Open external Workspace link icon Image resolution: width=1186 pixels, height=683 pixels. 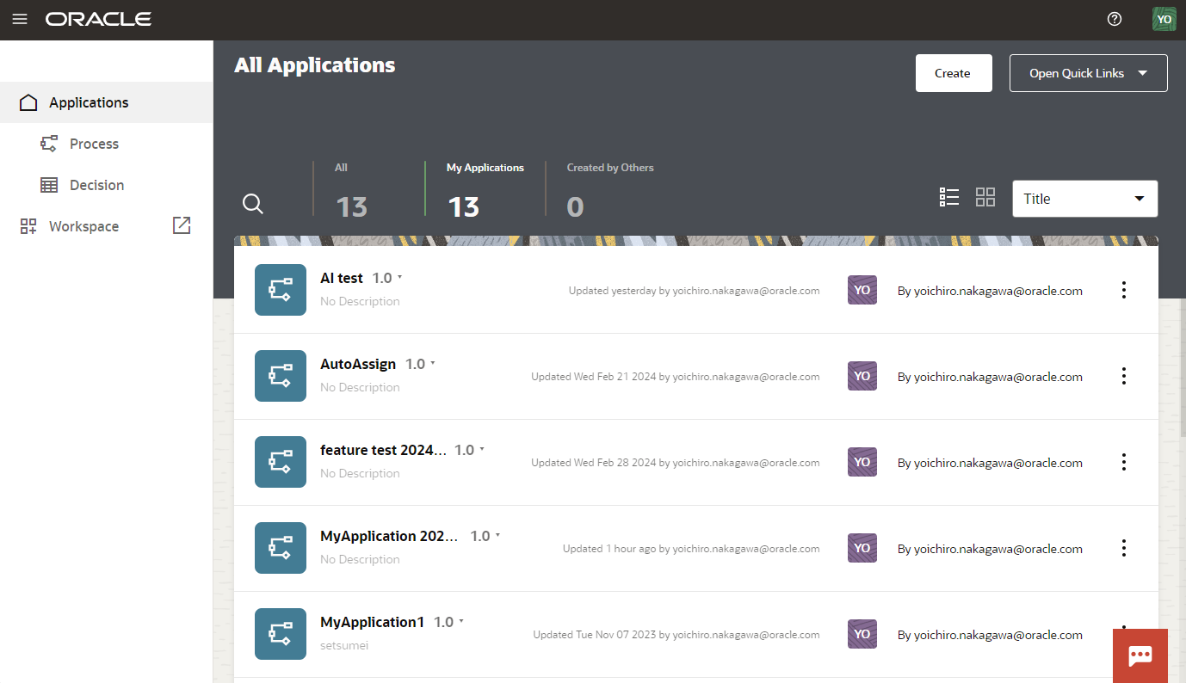pyautogui.click(x=182, y=225)
